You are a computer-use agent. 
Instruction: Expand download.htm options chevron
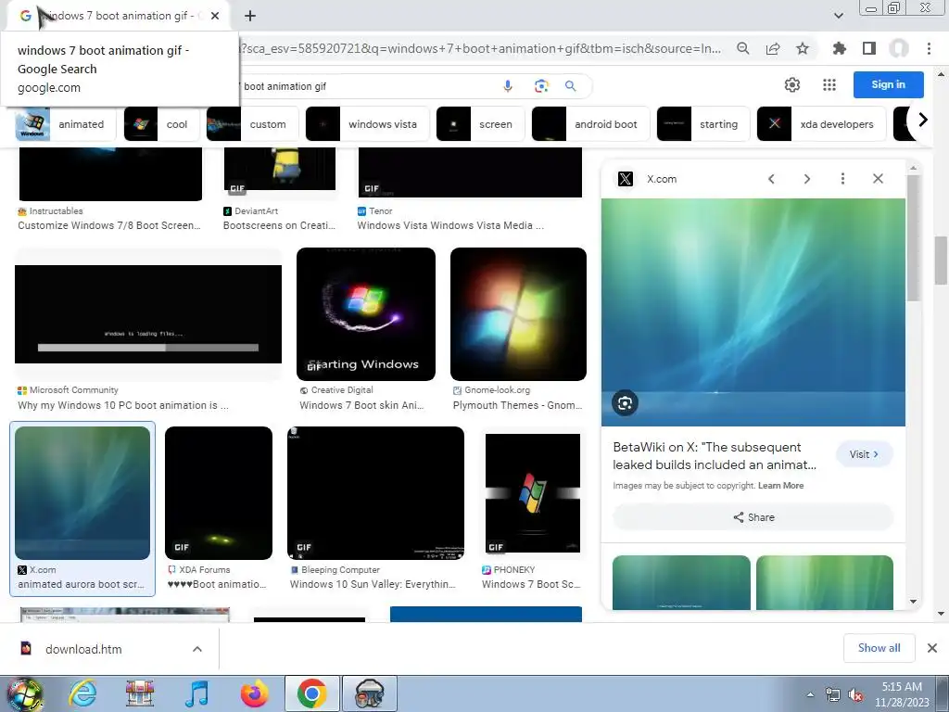[197, 649]
